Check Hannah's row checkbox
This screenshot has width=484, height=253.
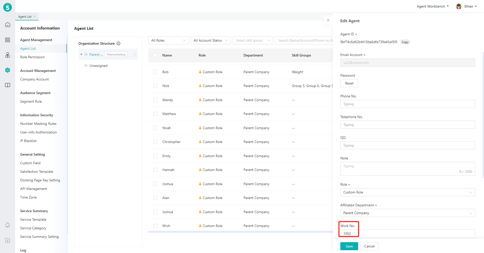(155, 170)
